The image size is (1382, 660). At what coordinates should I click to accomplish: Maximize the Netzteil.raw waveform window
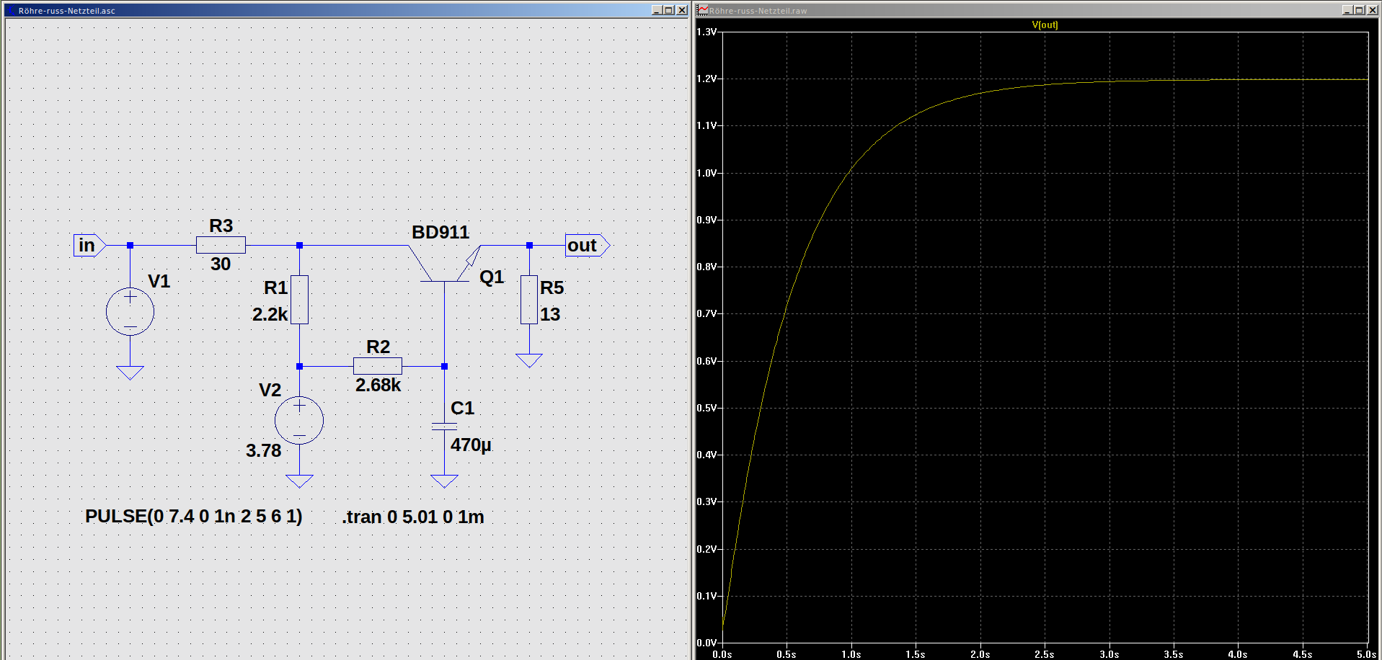click(1360, 10)
